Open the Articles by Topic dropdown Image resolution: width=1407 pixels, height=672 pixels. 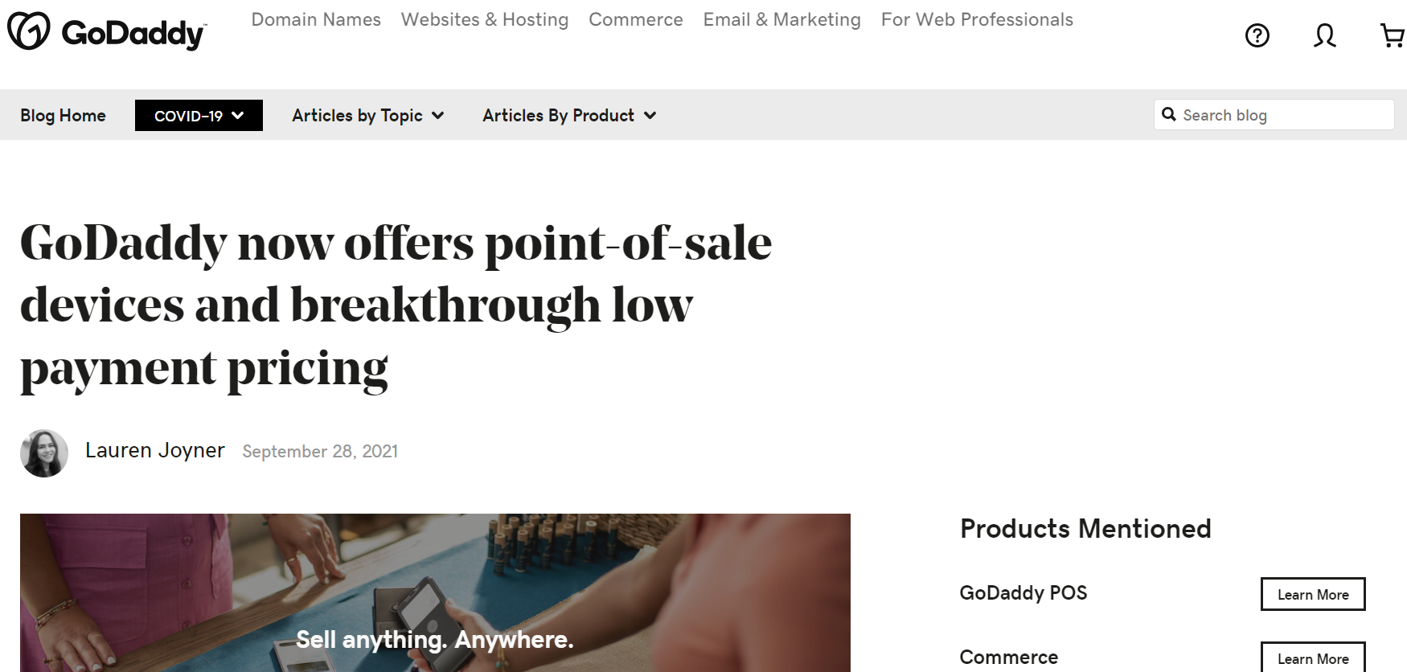pos(367,115)
